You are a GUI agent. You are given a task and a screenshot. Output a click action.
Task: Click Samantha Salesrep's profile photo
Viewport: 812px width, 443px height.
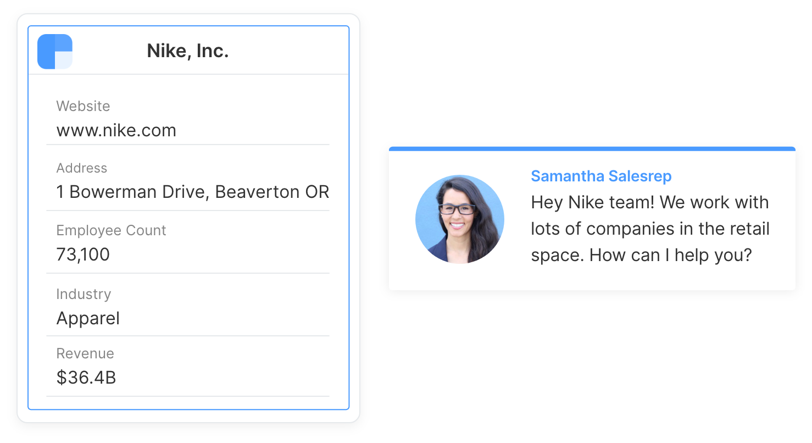(x=460, y=219)
